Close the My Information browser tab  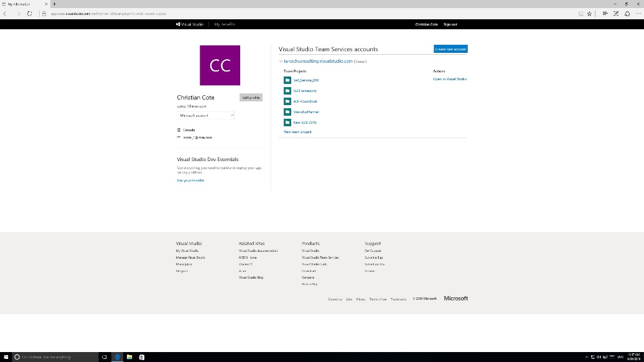coord(46,4)
